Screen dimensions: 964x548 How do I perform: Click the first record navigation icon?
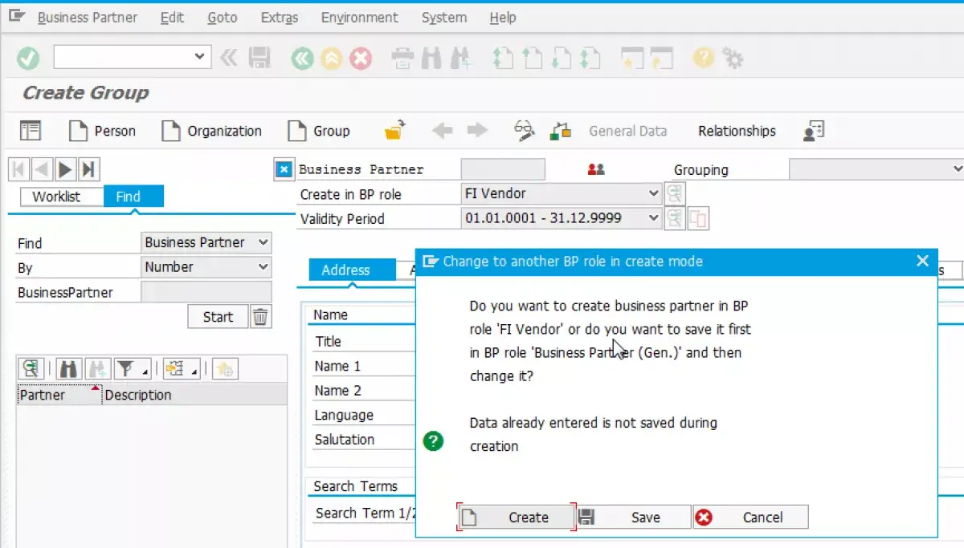point(18,169)
